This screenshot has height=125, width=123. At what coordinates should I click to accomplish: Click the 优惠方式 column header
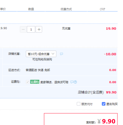pos(66,9)
